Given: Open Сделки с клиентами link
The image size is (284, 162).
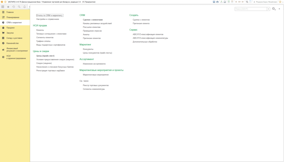Looking at the screenshot, I should (93, 20).
